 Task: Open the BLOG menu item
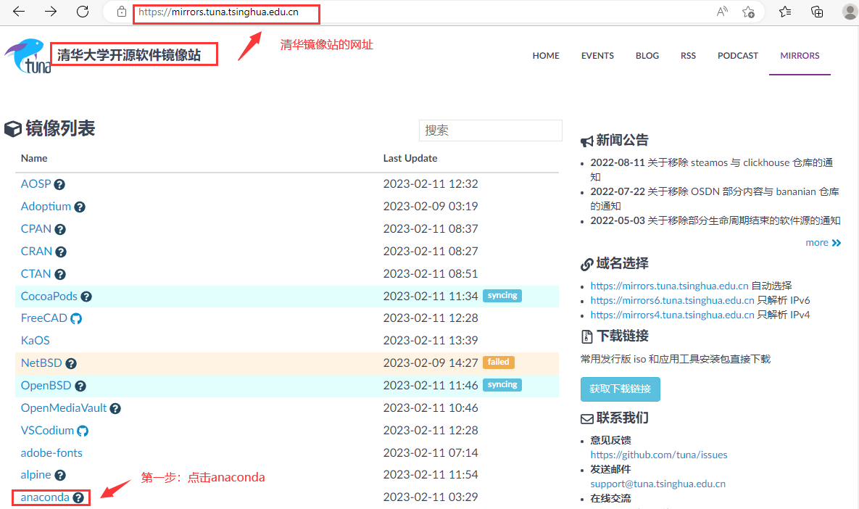647,55
